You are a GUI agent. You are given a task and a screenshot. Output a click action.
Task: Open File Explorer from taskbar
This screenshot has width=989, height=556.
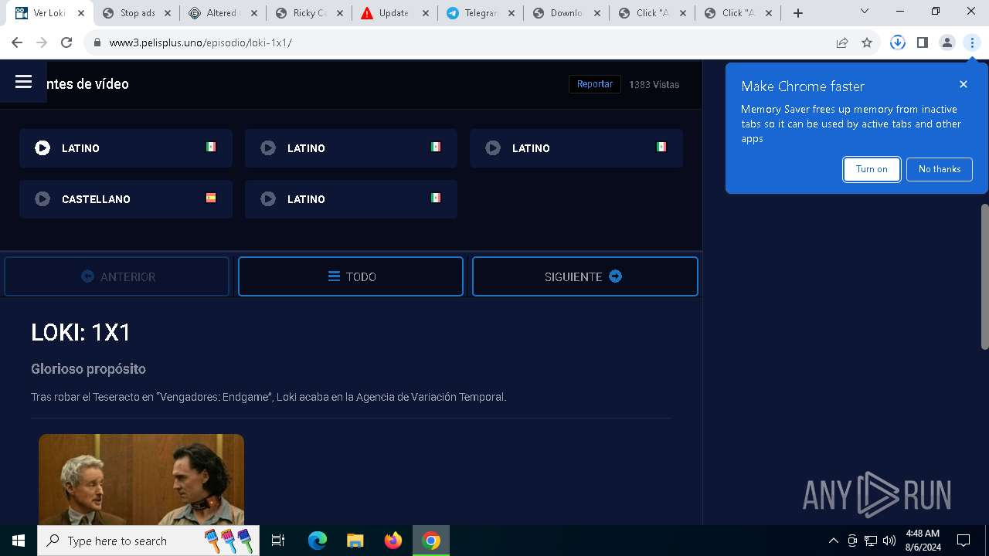click(x=355, y=541)
